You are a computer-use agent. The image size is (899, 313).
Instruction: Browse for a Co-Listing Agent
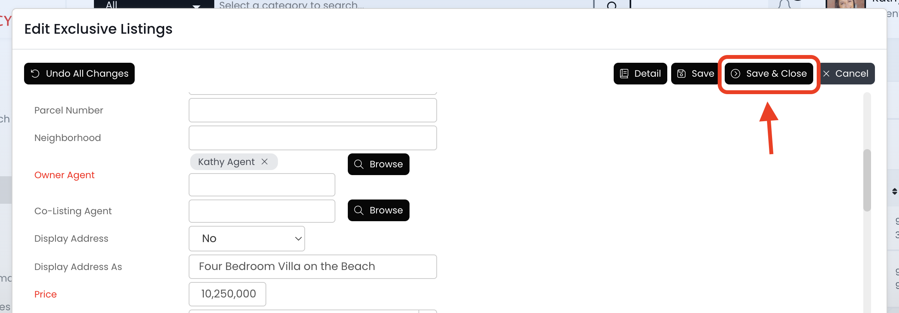378,210
